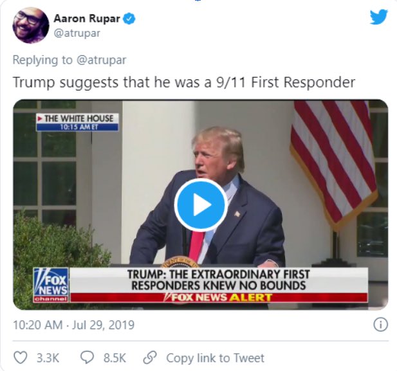Open the 8.5K replies count
Screen dimensions: 397x371
point(115,358)
